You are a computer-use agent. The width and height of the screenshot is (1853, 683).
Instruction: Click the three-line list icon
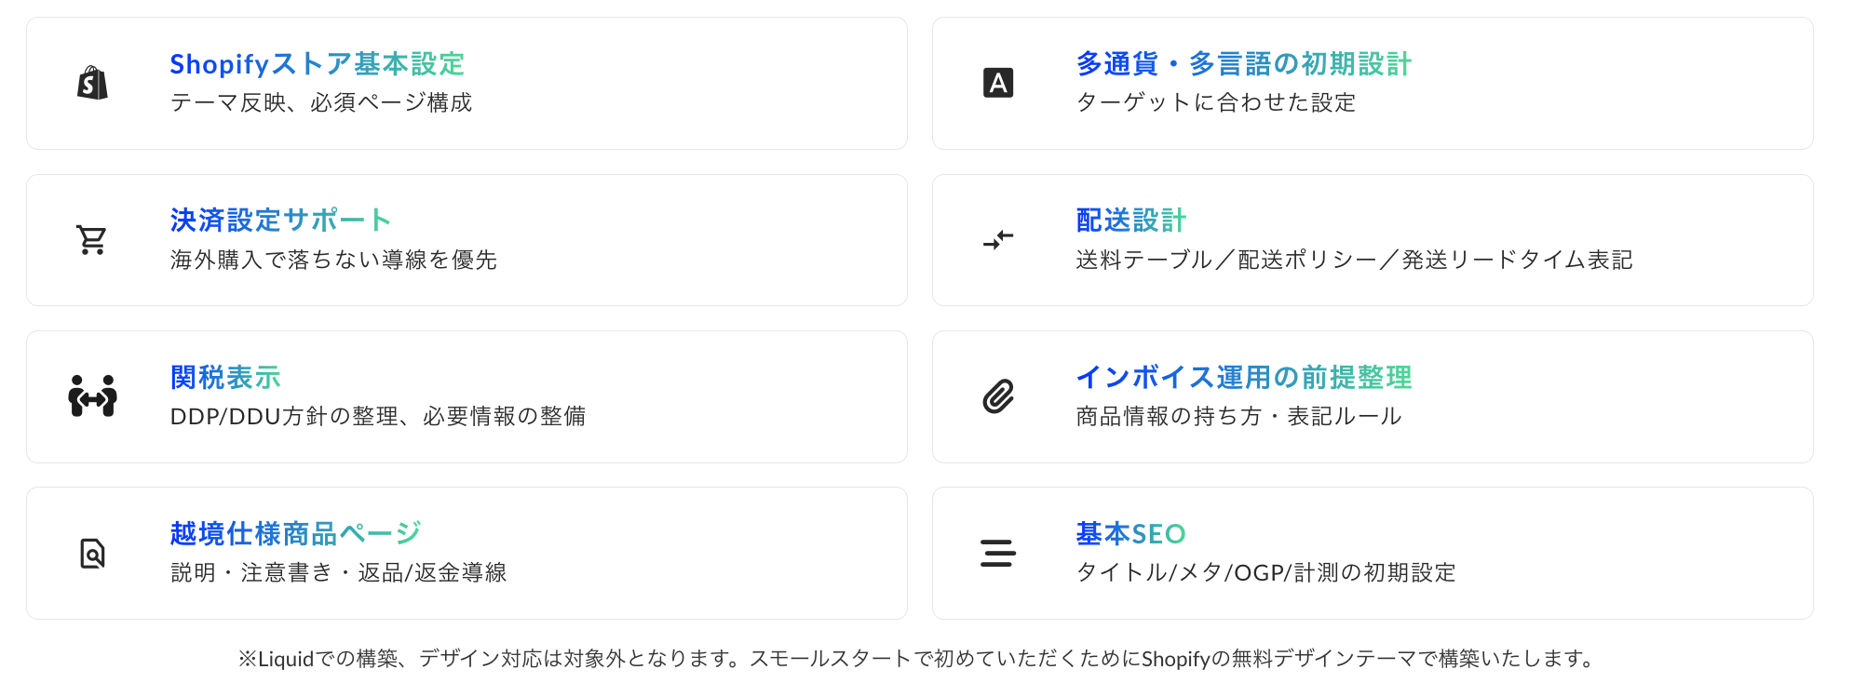click(997, 554)
